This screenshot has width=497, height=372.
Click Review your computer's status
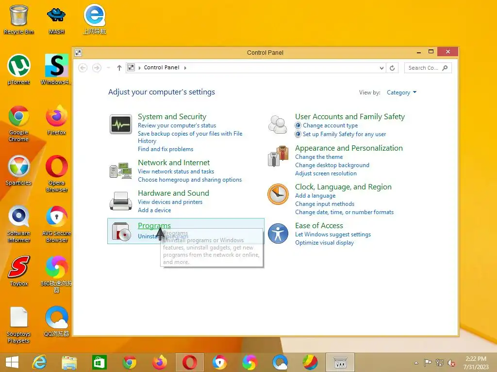[x=177, y=125]
